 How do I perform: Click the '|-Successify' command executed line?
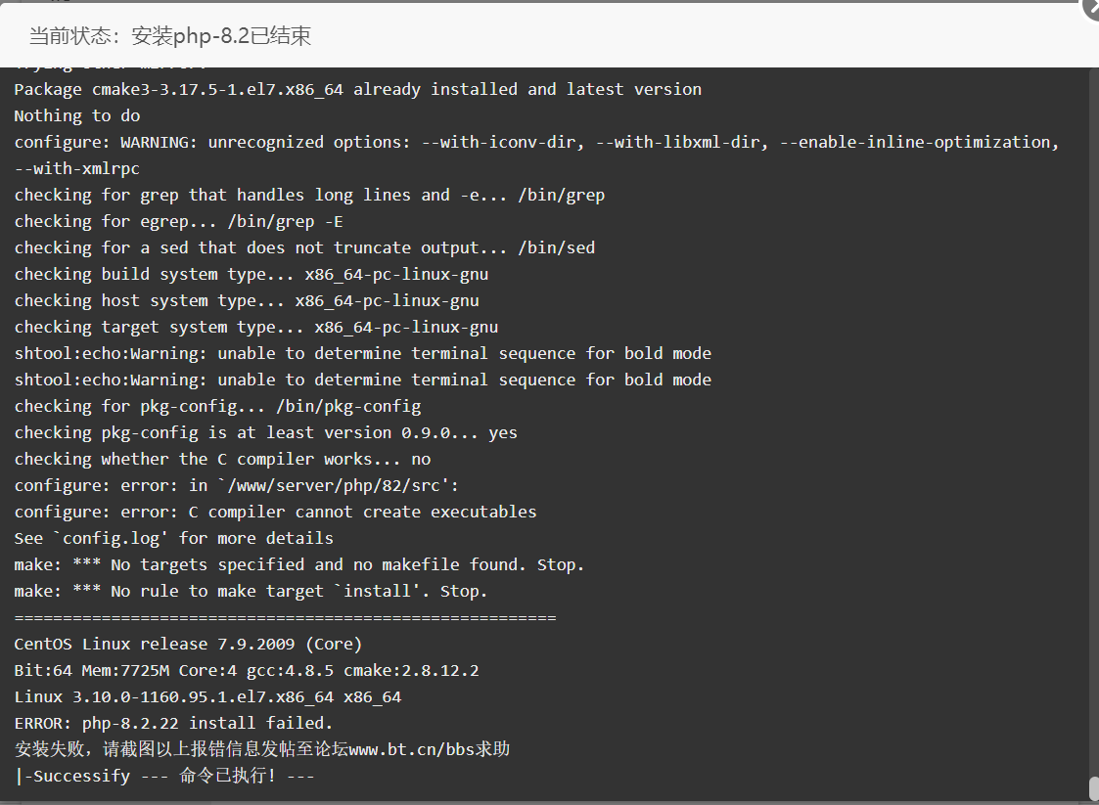coord(164,776)
